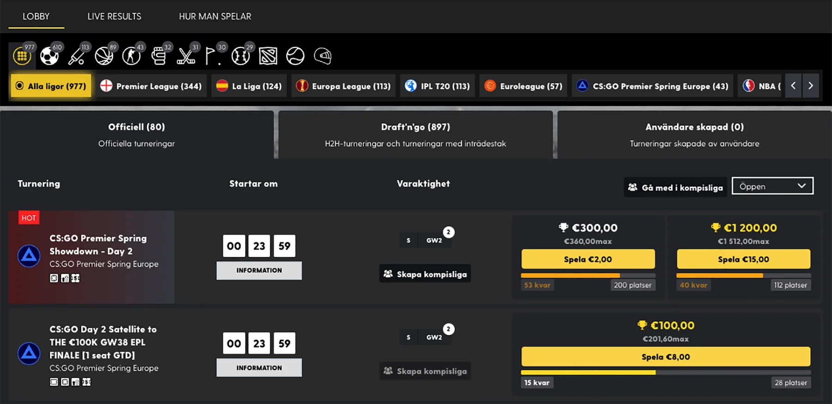832x404 pixels.
Task: Click Gå med i kompisliga button
Action: 675,187
